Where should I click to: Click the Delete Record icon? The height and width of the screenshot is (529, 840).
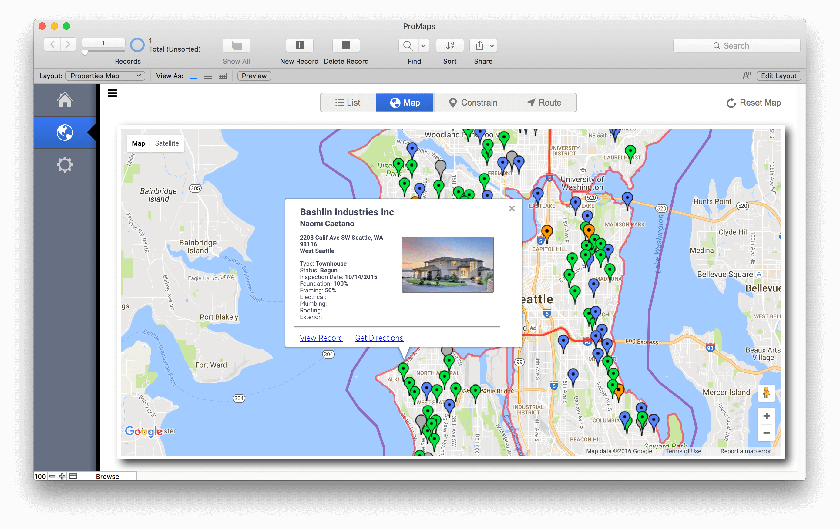(346, 45)
